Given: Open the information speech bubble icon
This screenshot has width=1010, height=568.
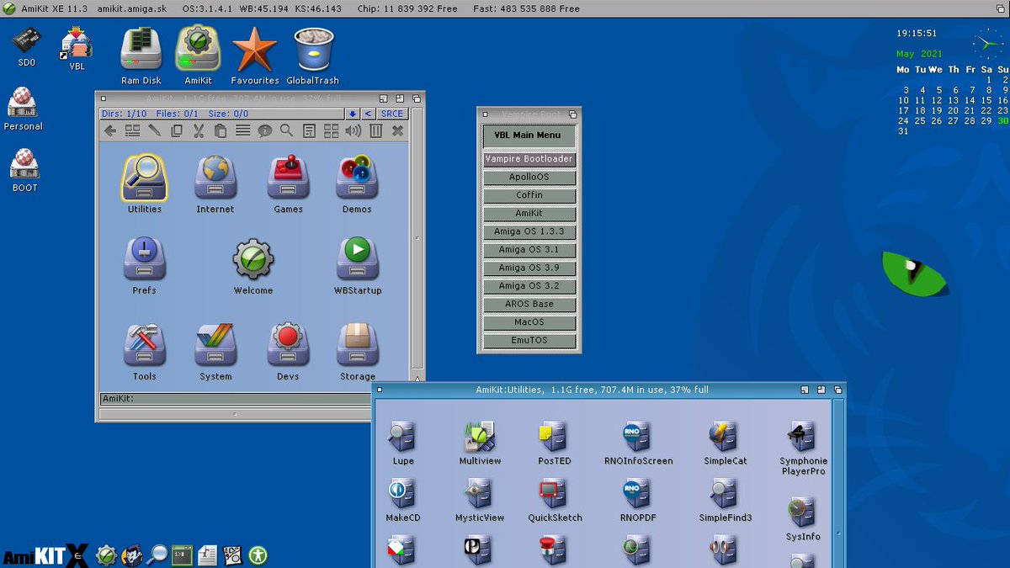Looking at the screenshot, I should coord(265,130).
